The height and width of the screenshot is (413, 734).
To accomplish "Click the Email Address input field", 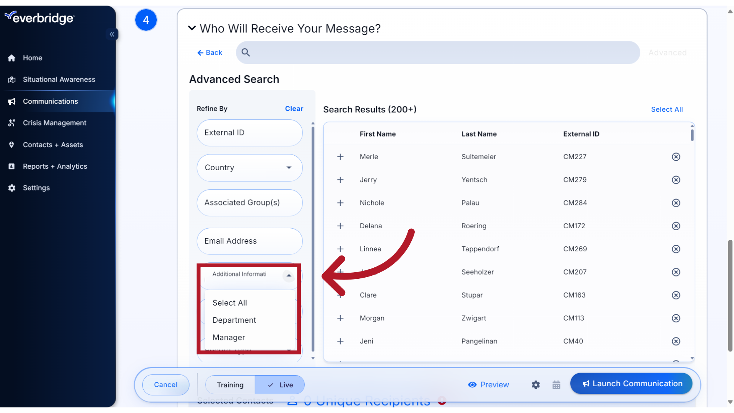I will (x=249, y=241).
